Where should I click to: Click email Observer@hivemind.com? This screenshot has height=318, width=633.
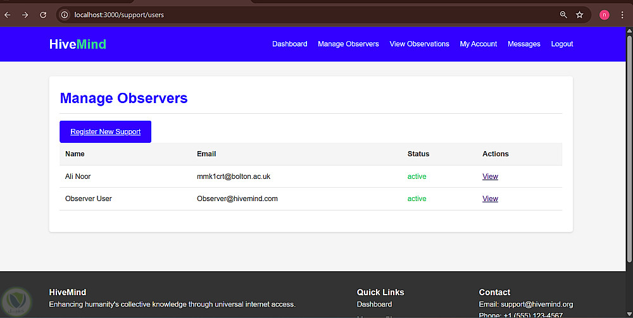237,199
